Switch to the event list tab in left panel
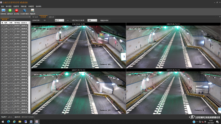The width and height of the screenshot is (221, 124). (x=5, y=20)
